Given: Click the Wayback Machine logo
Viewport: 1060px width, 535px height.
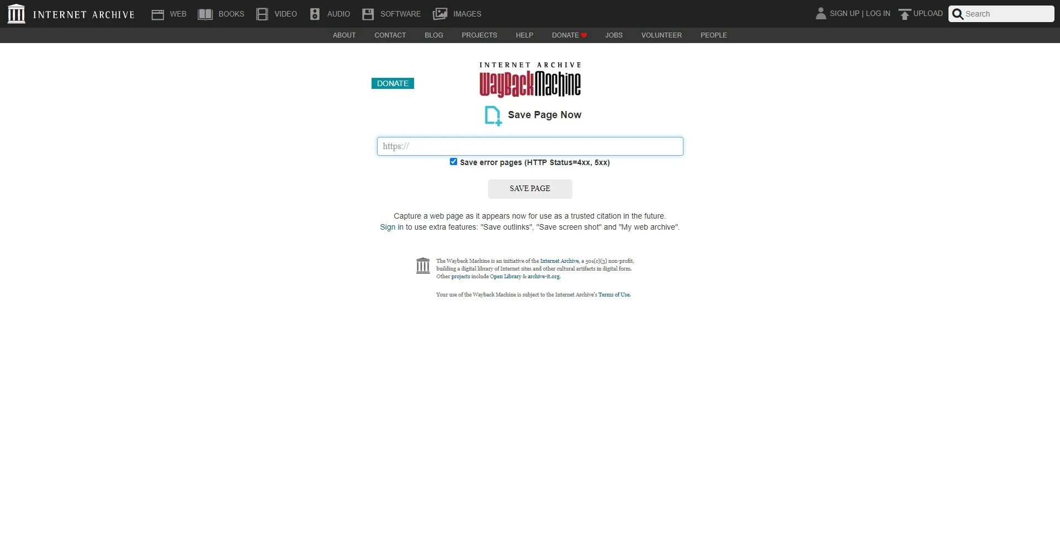Looking at the screenshot, I should coord(530,80).
